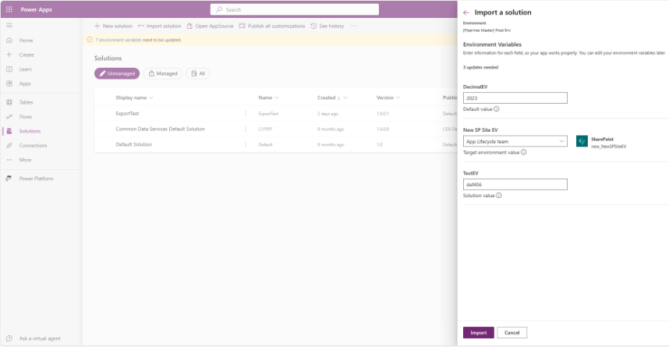The image size is (669, 347).
Task: Go to Tables in the sidebar
Action: point(27,102)
